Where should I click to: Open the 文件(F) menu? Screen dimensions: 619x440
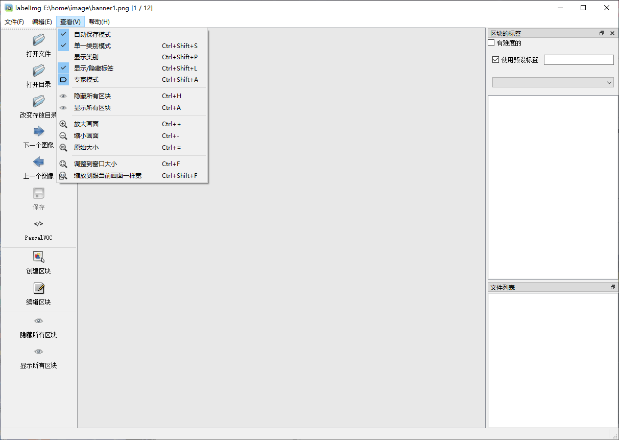(x=14, y=22)
